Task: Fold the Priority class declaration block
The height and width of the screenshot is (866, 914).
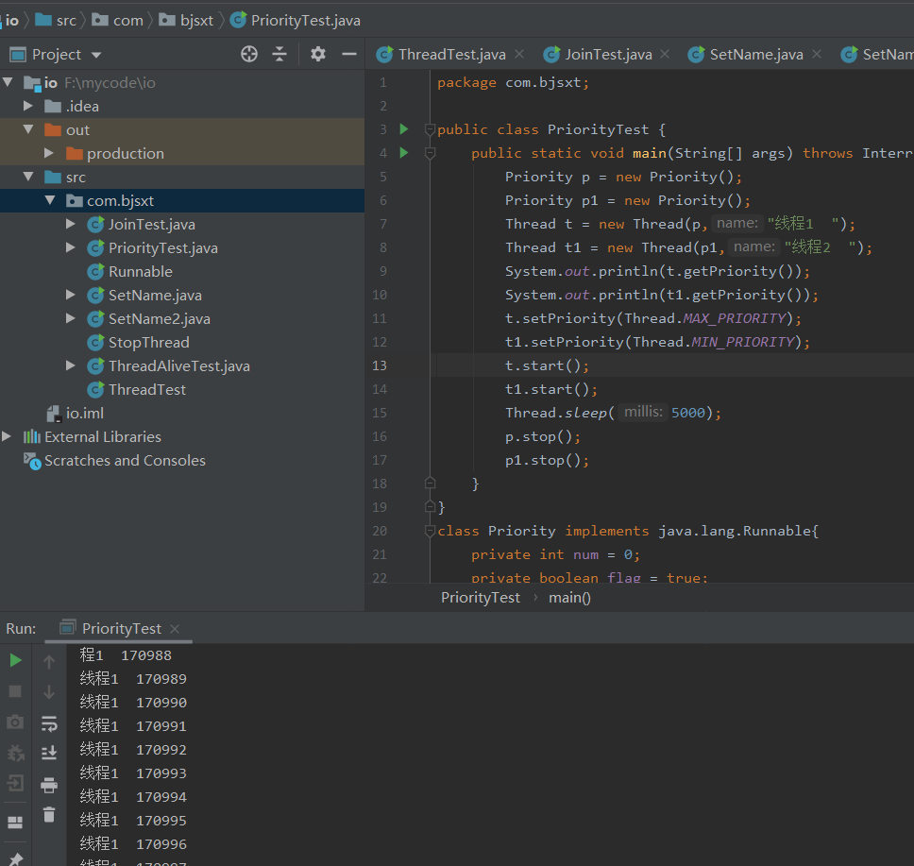Action: coord(431,531)
